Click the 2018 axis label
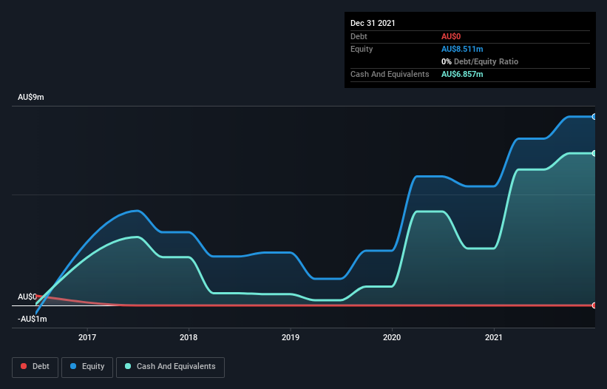Image resolution: width=607 pixels, height=389 pixels. (189, 337)
